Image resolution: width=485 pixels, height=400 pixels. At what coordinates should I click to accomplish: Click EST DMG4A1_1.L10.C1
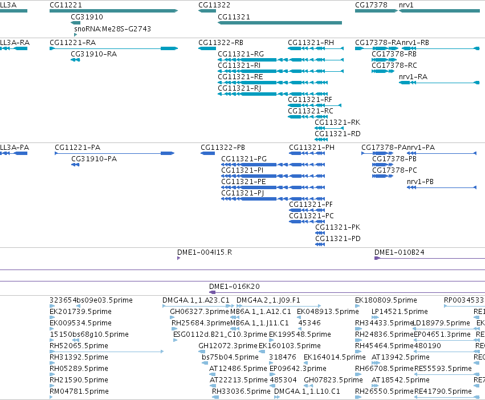click(x=307, y=391)
